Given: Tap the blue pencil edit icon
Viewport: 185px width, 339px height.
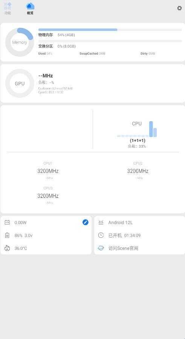Looking at the screenshot, I should tap(86, 222).
